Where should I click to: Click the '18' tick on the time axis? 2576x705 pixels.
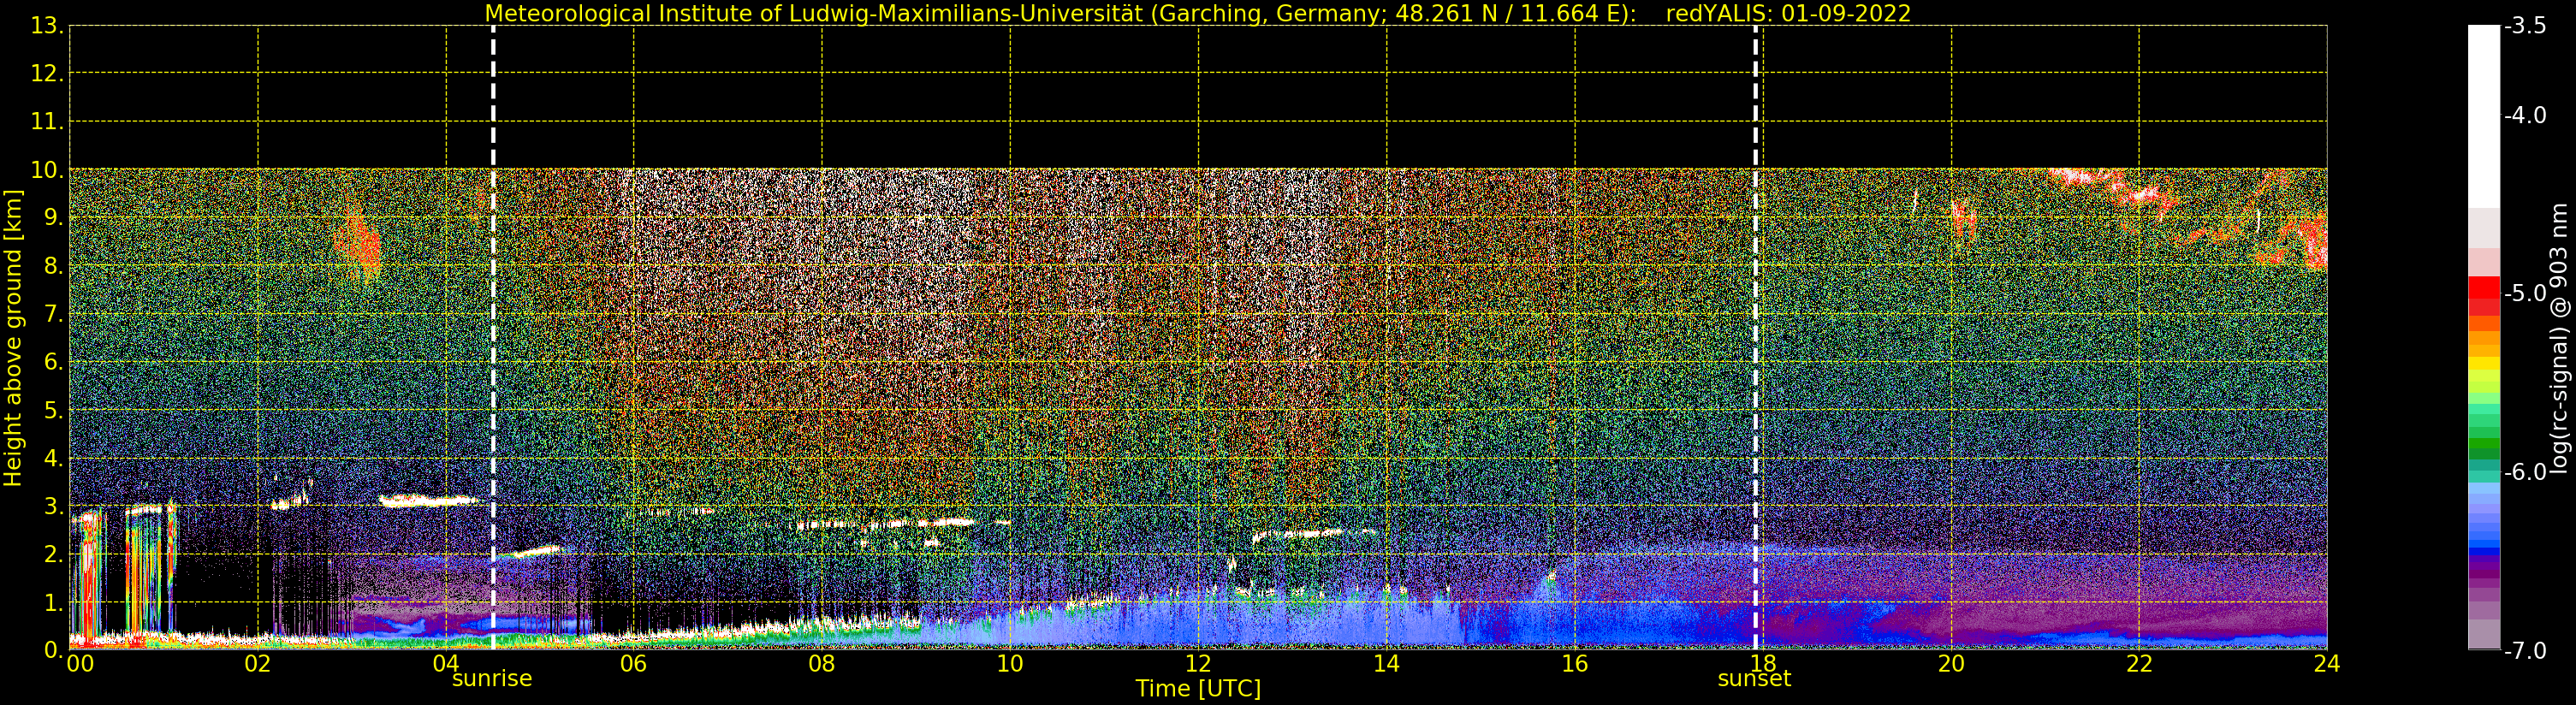pos(1763,664)
